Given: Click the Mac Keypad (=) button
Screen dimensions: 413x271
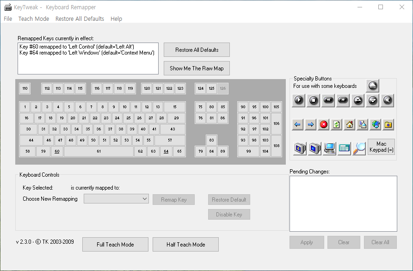Looking at the screenshot, I should (x=381, y=147).
